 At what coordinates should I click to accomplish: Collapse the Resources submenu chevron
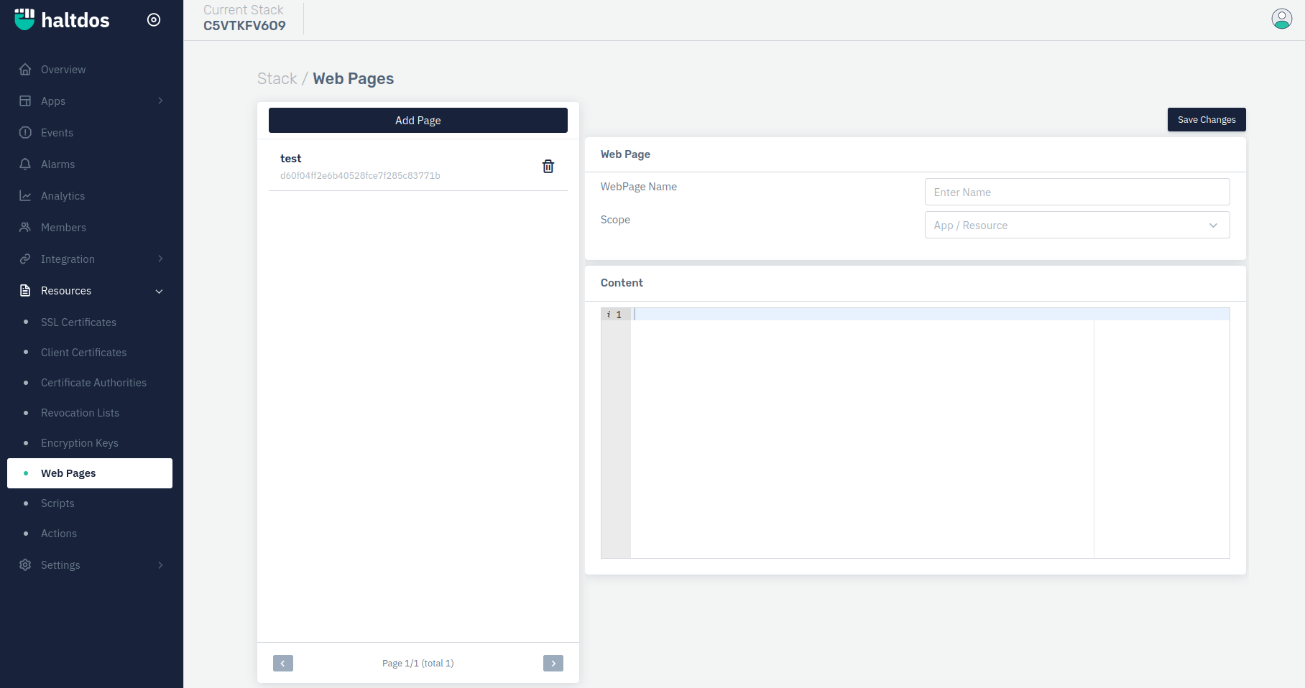click(160, 291)
